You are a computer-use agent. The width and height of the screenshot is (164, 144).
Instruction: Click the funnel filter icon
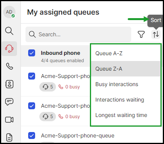[x=141, y=34]
